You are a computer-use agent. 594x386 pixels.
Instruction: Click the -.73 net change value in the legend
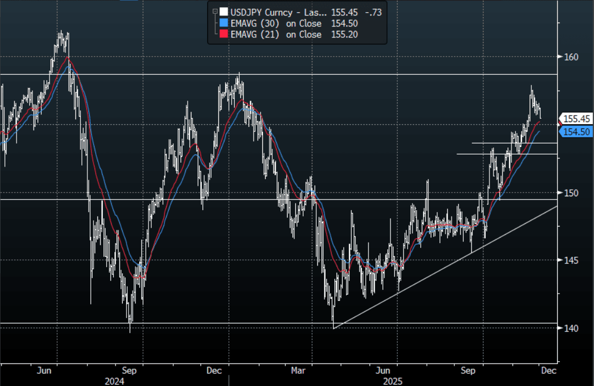373,12
